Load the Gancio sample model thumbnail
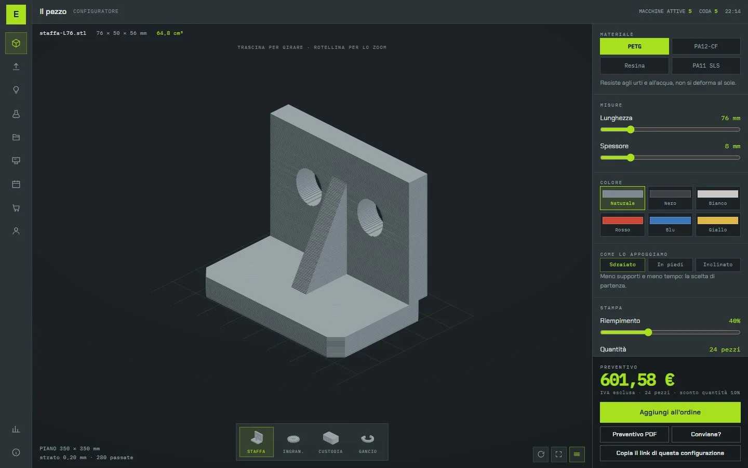 368,442
